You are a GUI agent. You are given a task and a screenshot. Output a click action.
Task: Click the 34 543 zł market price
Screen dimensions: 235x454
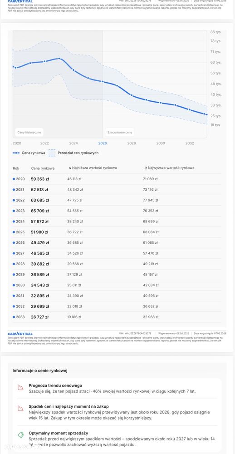40,285
